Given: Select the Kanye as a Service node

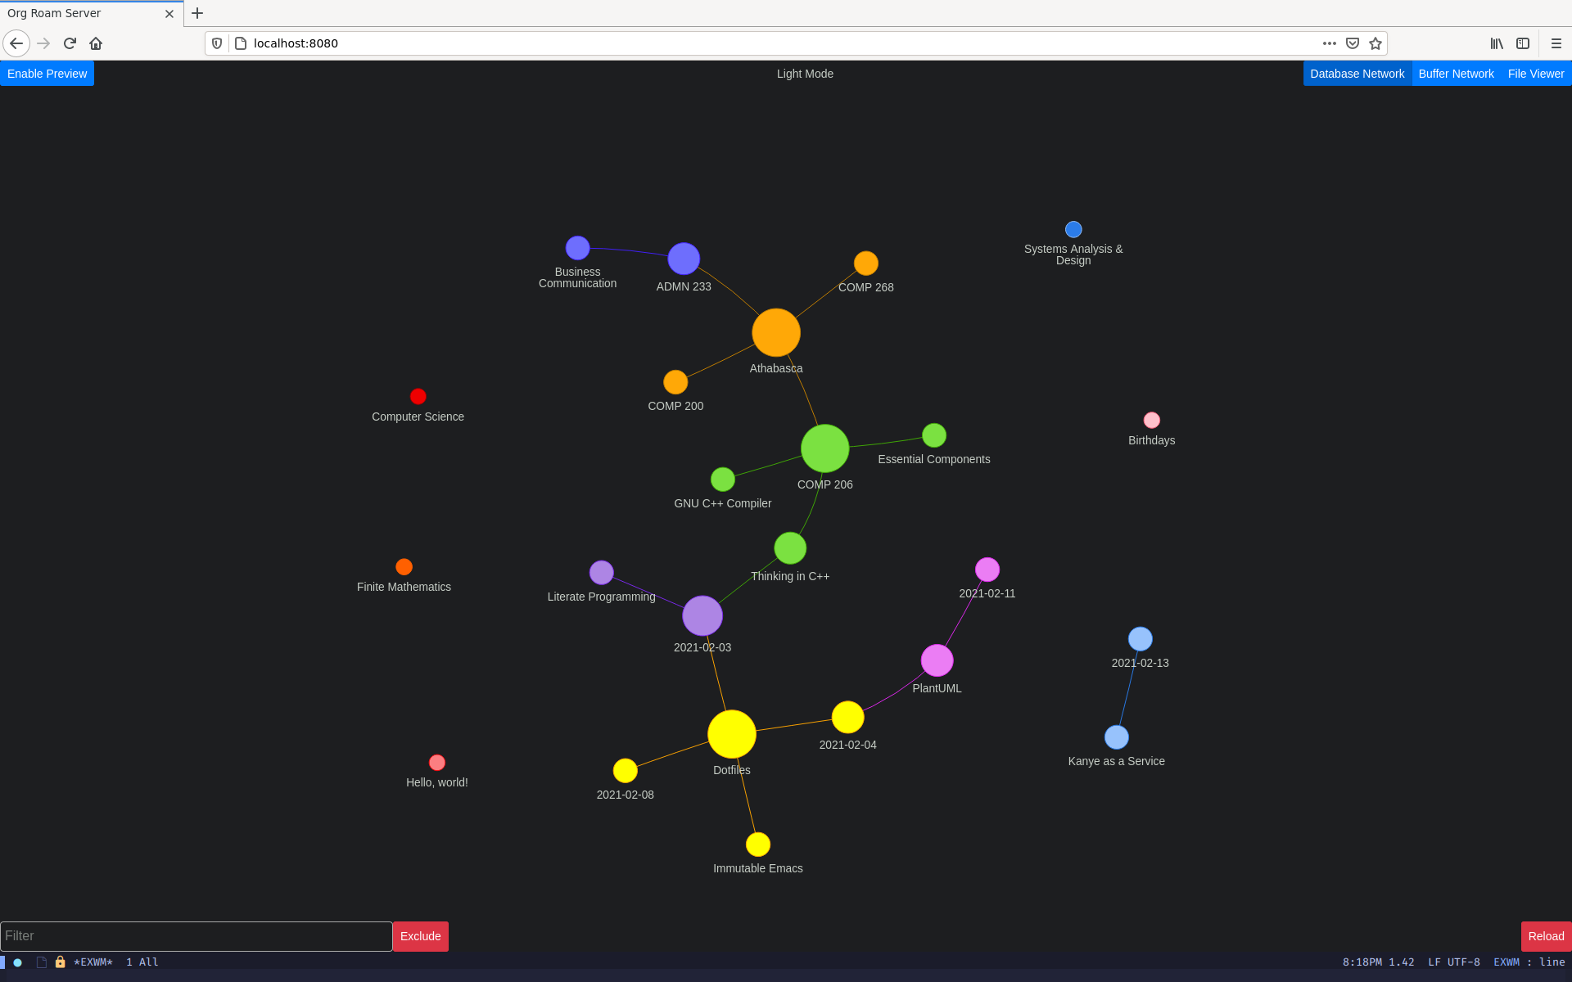Looking at the screenshot, I should point(1115,737).
